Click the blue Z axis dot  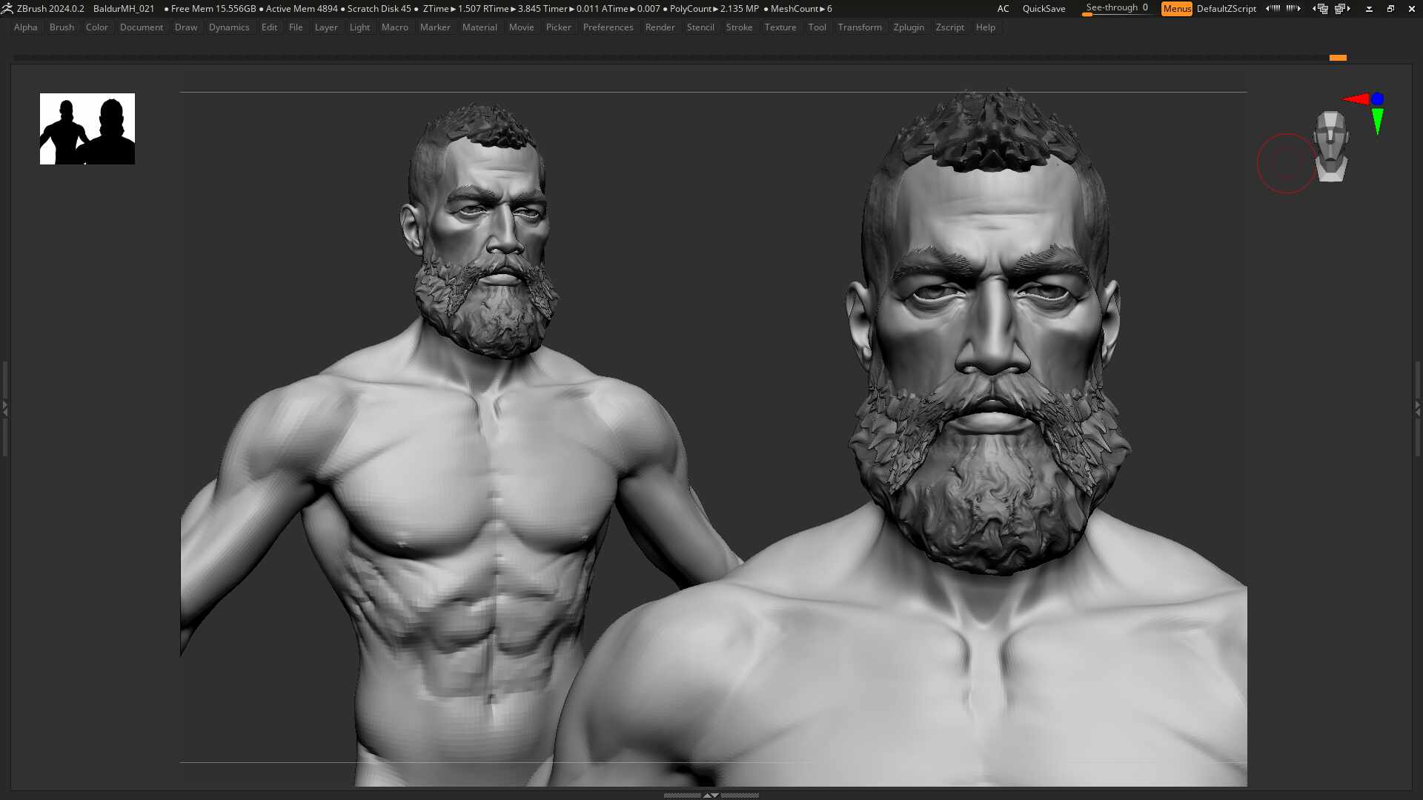point(1377,99)
